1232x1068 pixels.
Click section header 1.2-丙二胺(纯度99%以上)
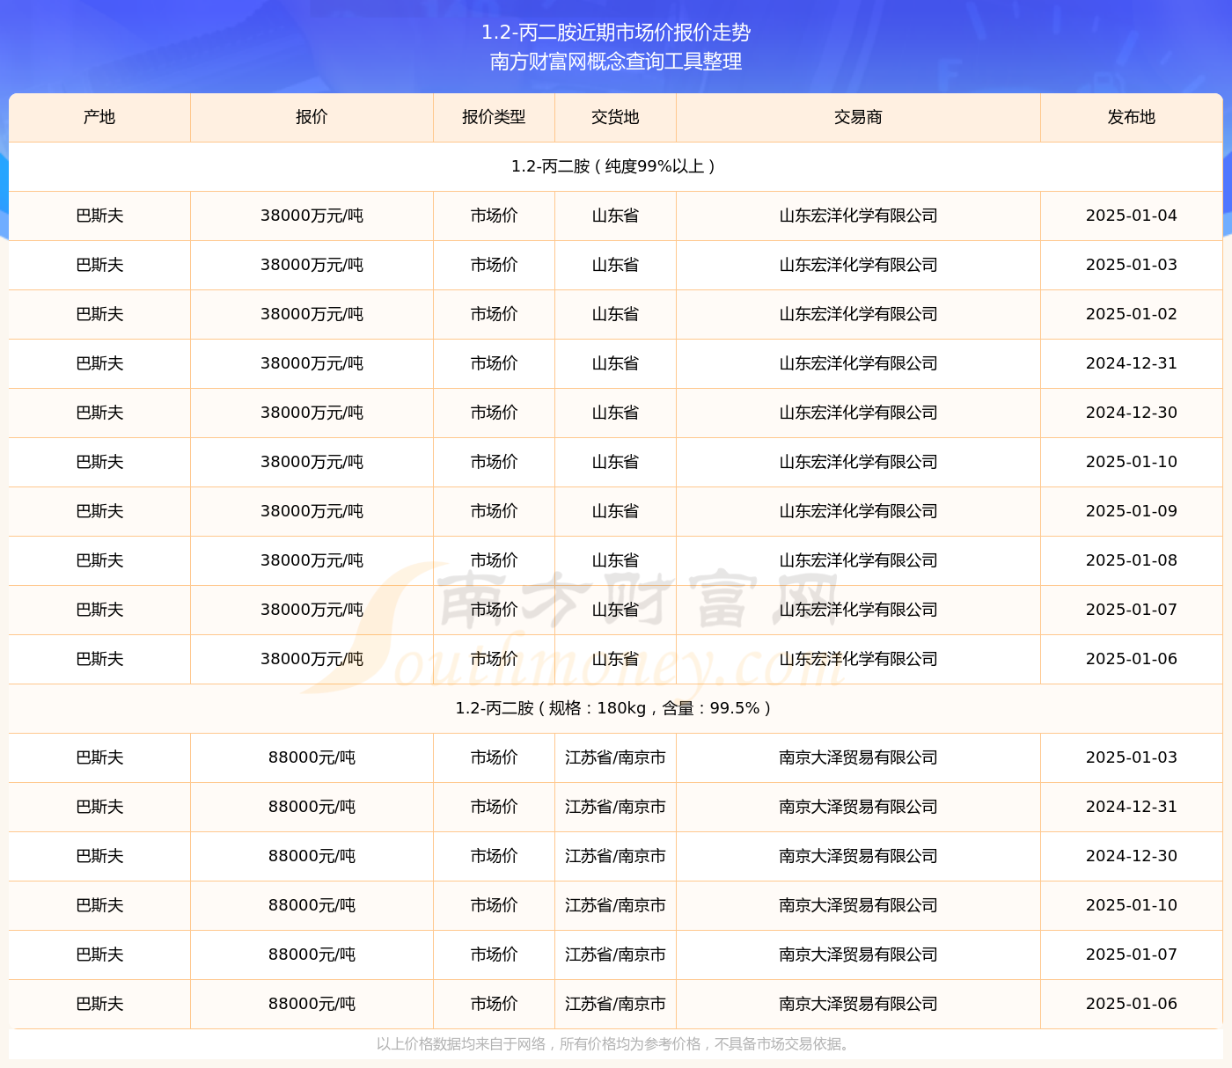coord(616,166)
